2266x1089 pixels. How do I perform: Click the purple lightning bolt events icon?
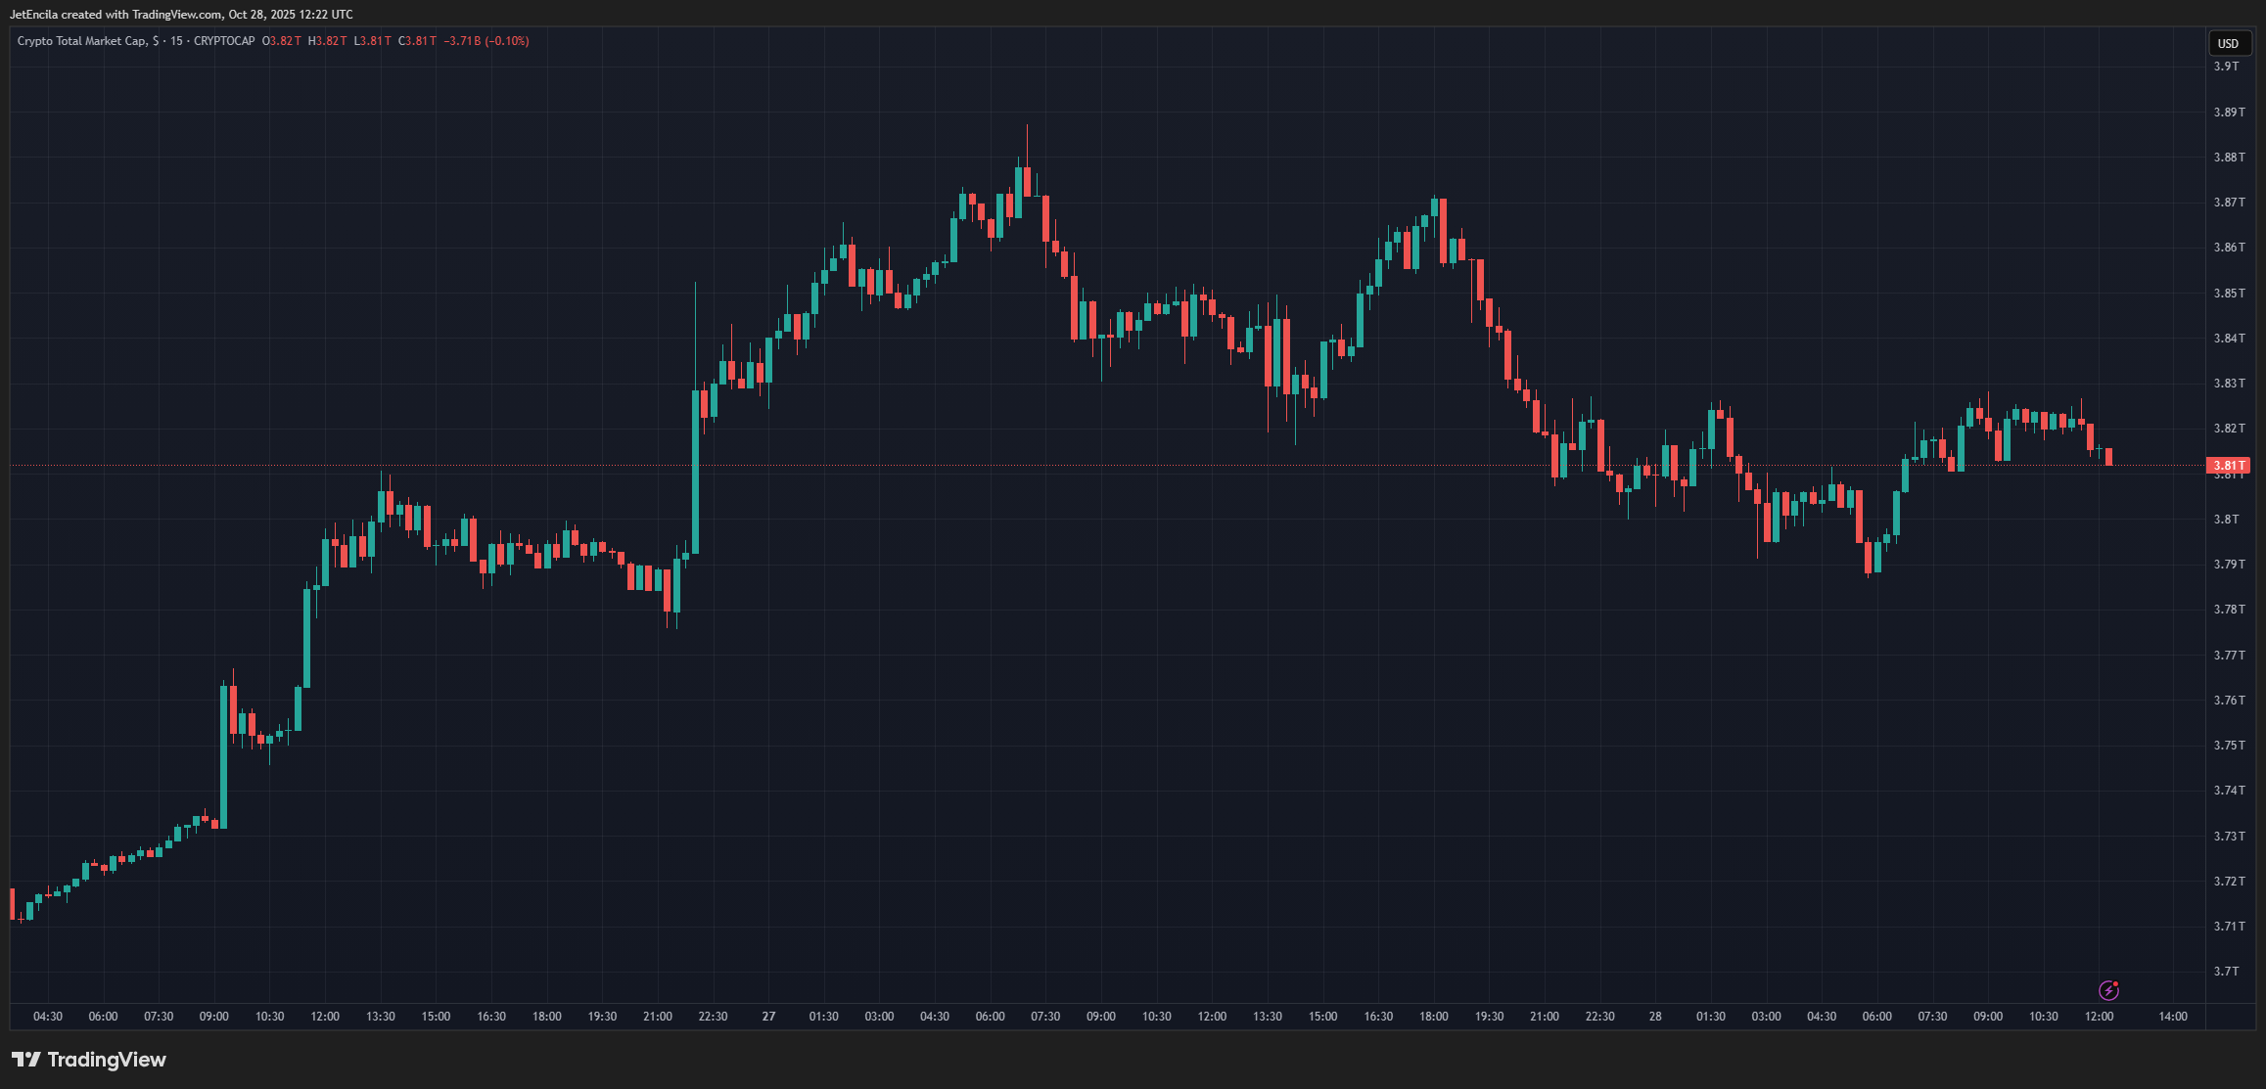click(2108, 990)
